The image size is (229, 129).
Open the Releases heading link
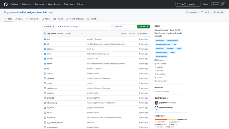tap(159, 88)
